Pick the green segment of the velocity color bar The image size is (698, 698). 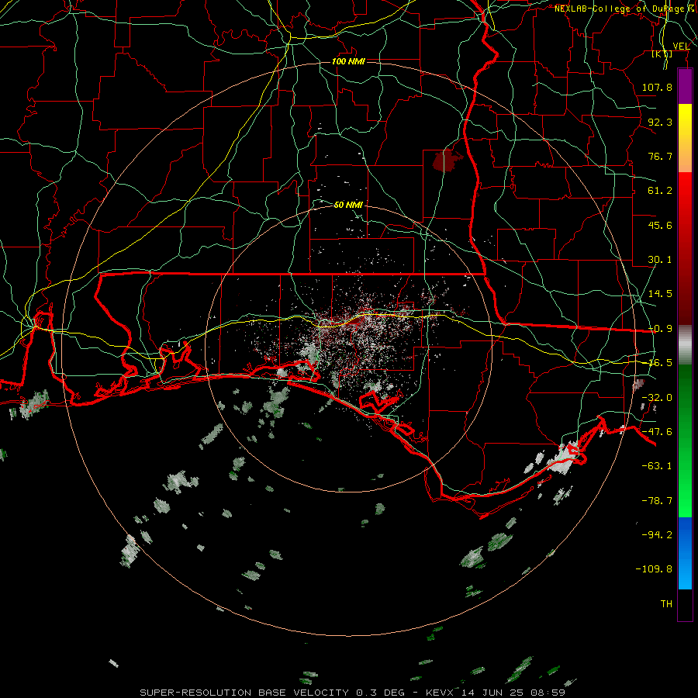tap(685, 441)
